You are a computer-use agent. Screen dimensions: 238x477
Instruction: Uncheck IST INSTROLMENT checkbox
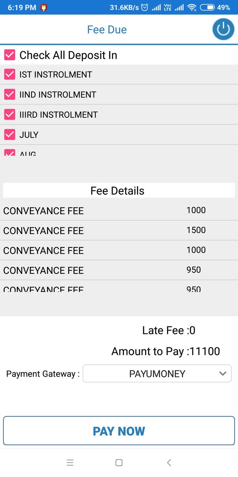10,75
